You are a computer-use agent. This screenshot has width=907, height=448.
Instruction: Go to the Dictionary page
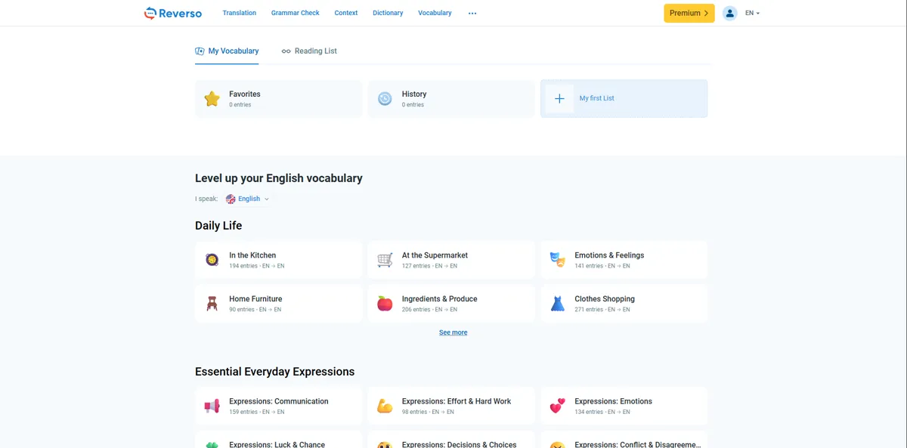click(388, 13)
